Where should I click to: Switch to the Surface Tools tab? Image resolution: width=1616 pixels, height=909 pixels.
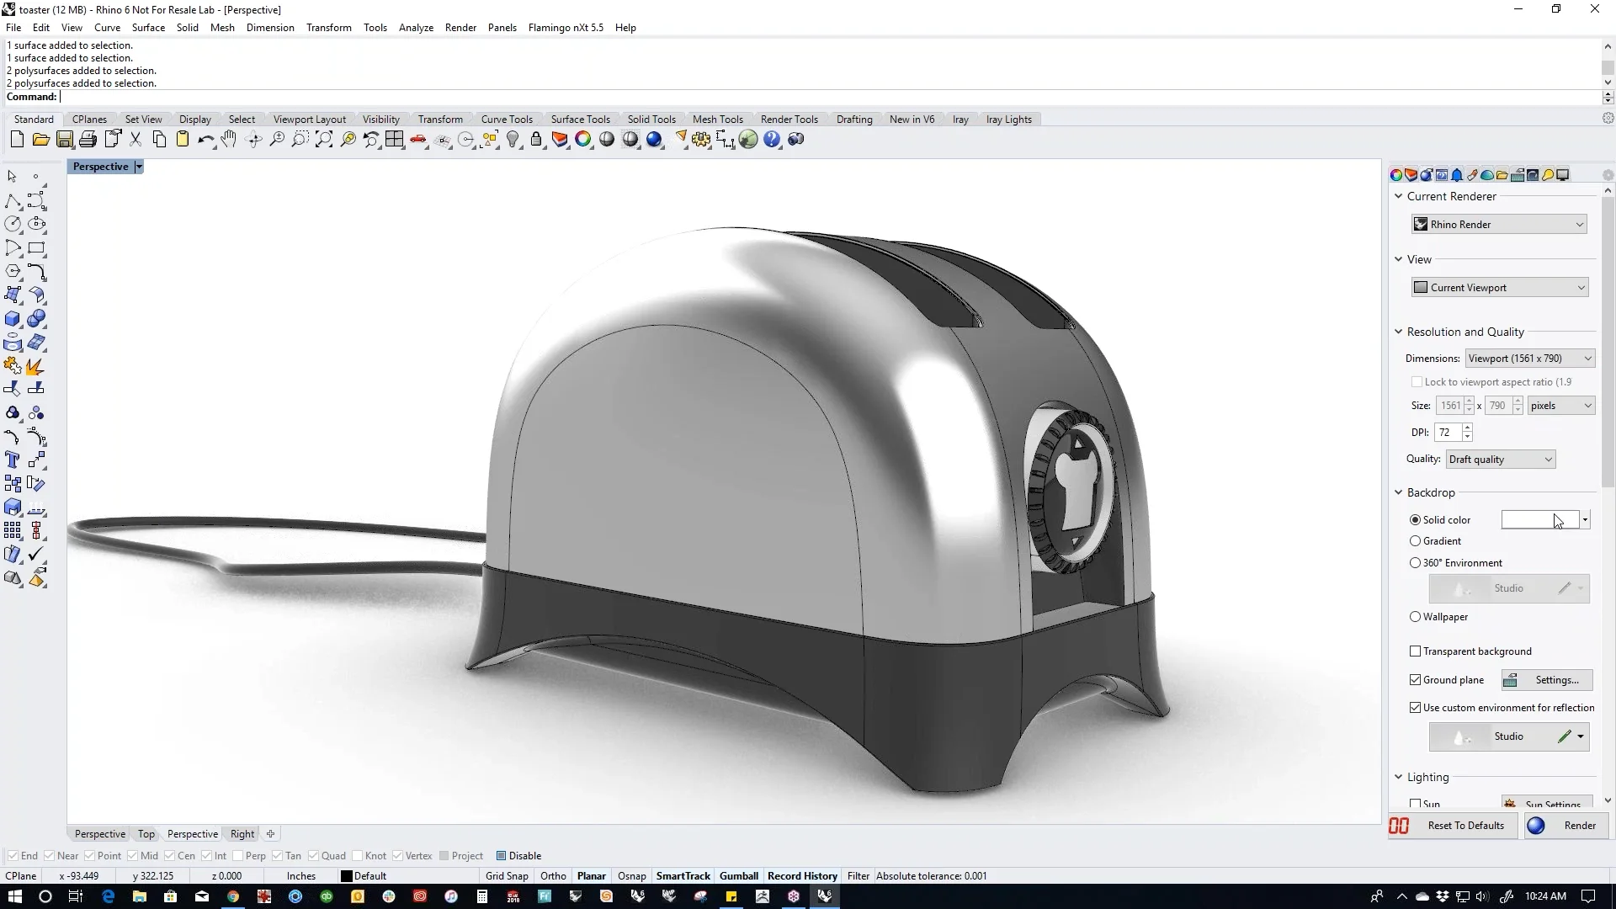click(x=580, y=120)
